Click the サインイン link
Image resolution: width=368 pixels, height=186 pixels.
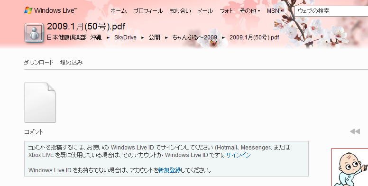[238, 155]
